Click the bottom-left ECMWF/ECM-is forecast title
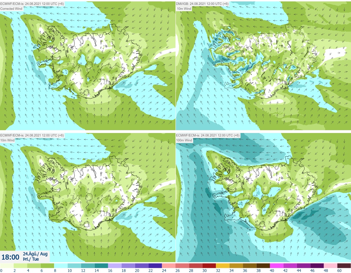The width and height of the screenshot is (351, 273). pyautogui.click(x=32, y=135)
